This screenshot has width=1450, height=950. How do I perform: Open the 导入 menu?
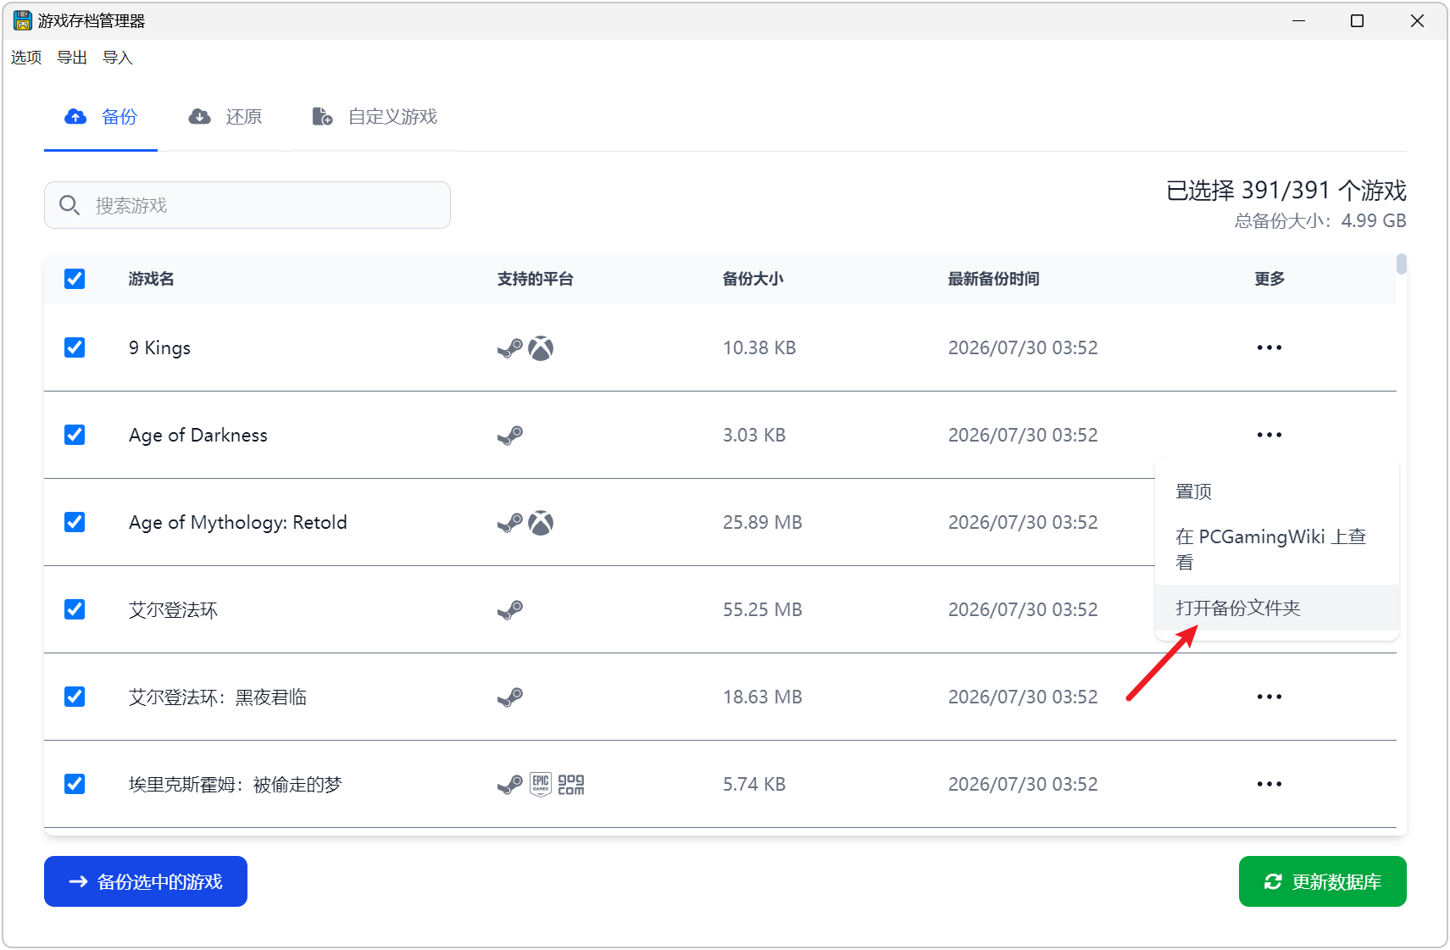(118, 58)
